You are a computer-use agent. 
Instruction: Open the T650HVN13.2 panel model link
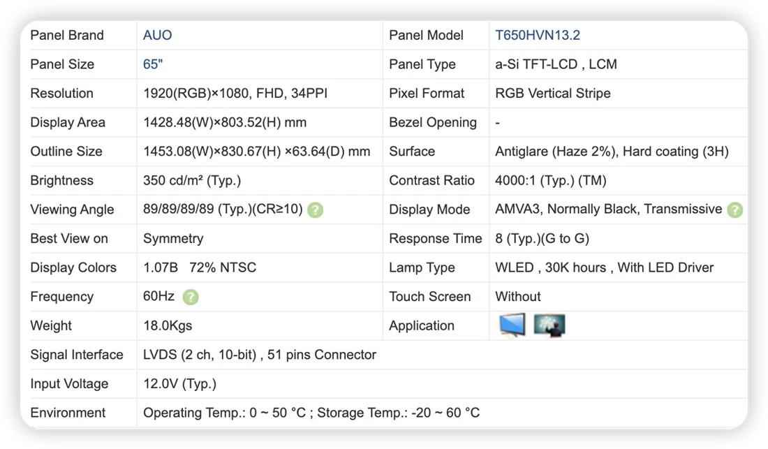coord(538,35)
